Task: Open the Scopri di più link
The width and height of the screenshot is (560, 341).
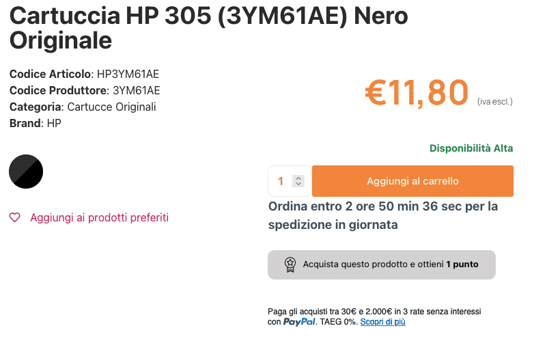Action: (382, 322)
